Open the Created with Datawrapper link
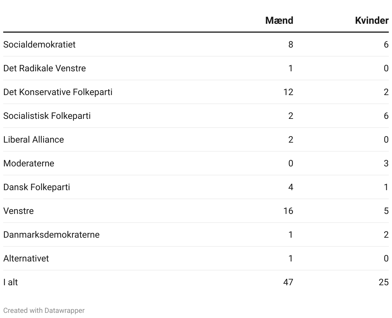This screenshot has height=318, width=392. pyautogui.click(x=44, y=311)
